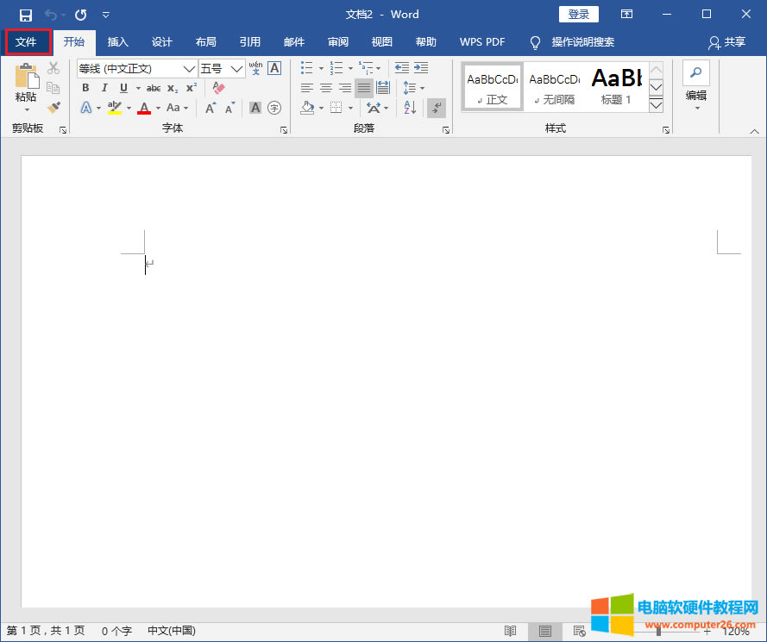Image resolution: width=767 pixels, height=642 pixels.
Task: Toggle show/hide paragraph marks
Action: pos(437,108)
